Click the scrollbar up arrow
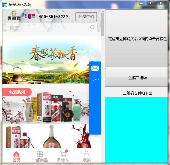 coord(103,11)
